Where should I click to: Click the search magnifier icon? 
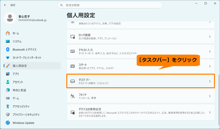pyautogui.click(x=62, y=5)
